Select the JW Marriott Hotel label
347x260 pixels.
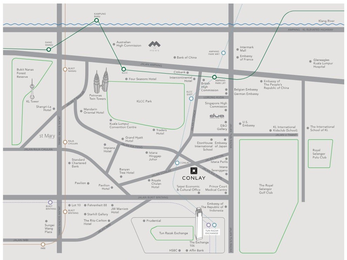[120, 211]
